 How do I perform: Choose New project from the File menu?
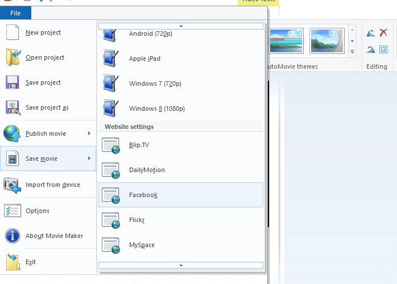pyautogui.click(x=48, y=32)
